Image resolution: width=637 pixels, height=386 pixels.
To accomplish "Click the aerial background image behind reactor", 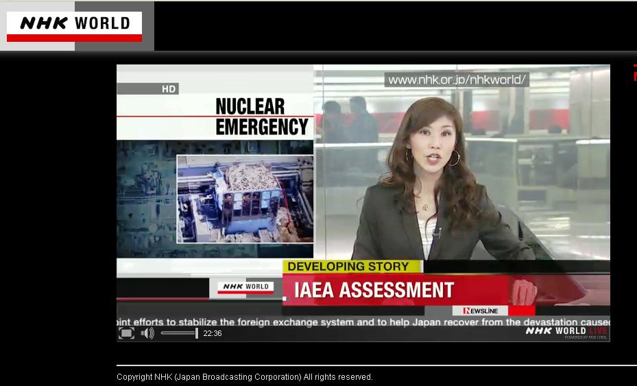I will click(145, 199).
